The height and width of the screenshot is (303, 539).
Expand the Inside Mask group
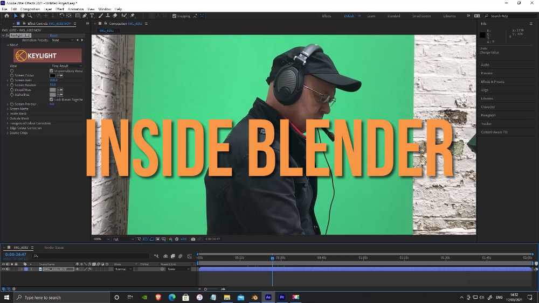click(x=8, y=114)
